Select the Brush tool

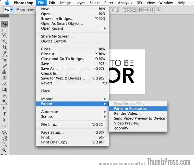4,66
